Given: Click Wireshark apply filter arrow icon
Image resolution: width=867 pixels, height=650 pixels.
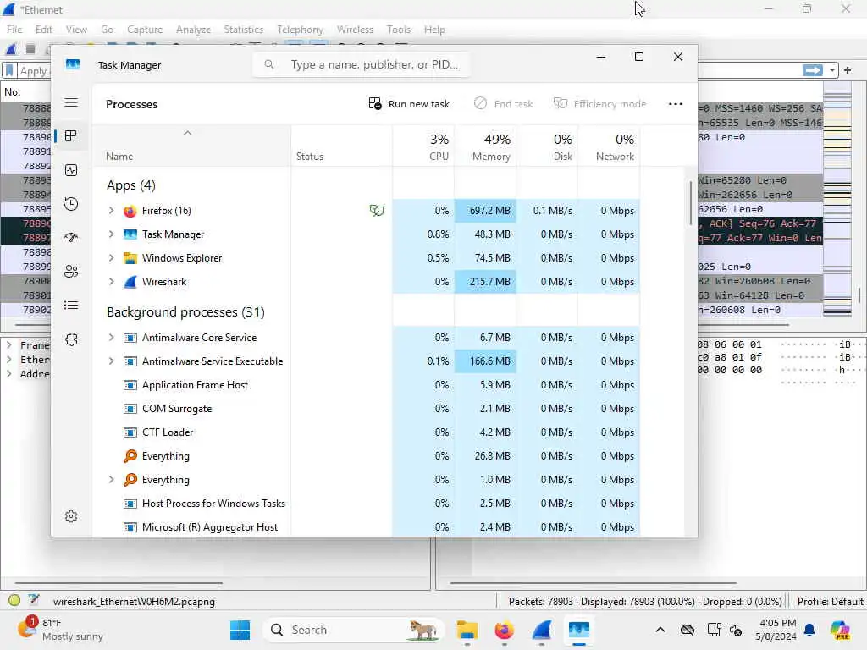Looking at the screenshot, I should (812, 70).
